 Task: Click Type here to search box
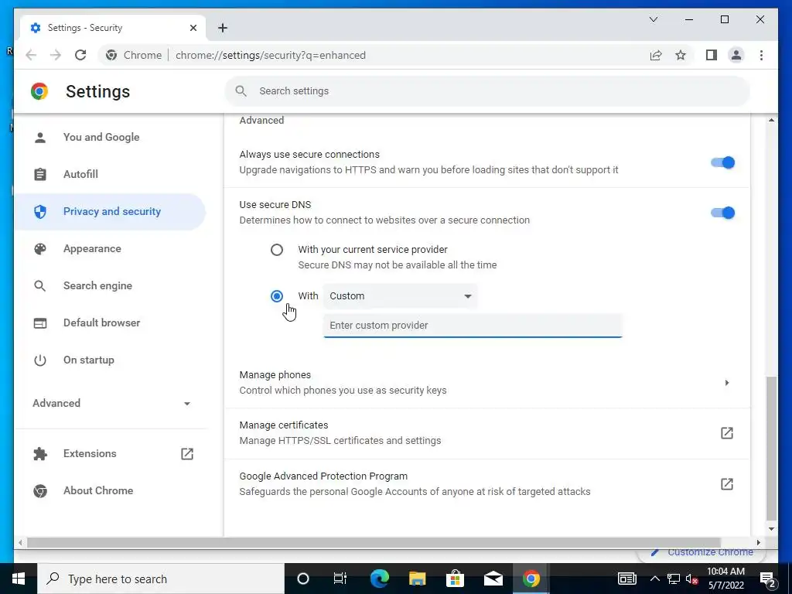tap(161, 579)
